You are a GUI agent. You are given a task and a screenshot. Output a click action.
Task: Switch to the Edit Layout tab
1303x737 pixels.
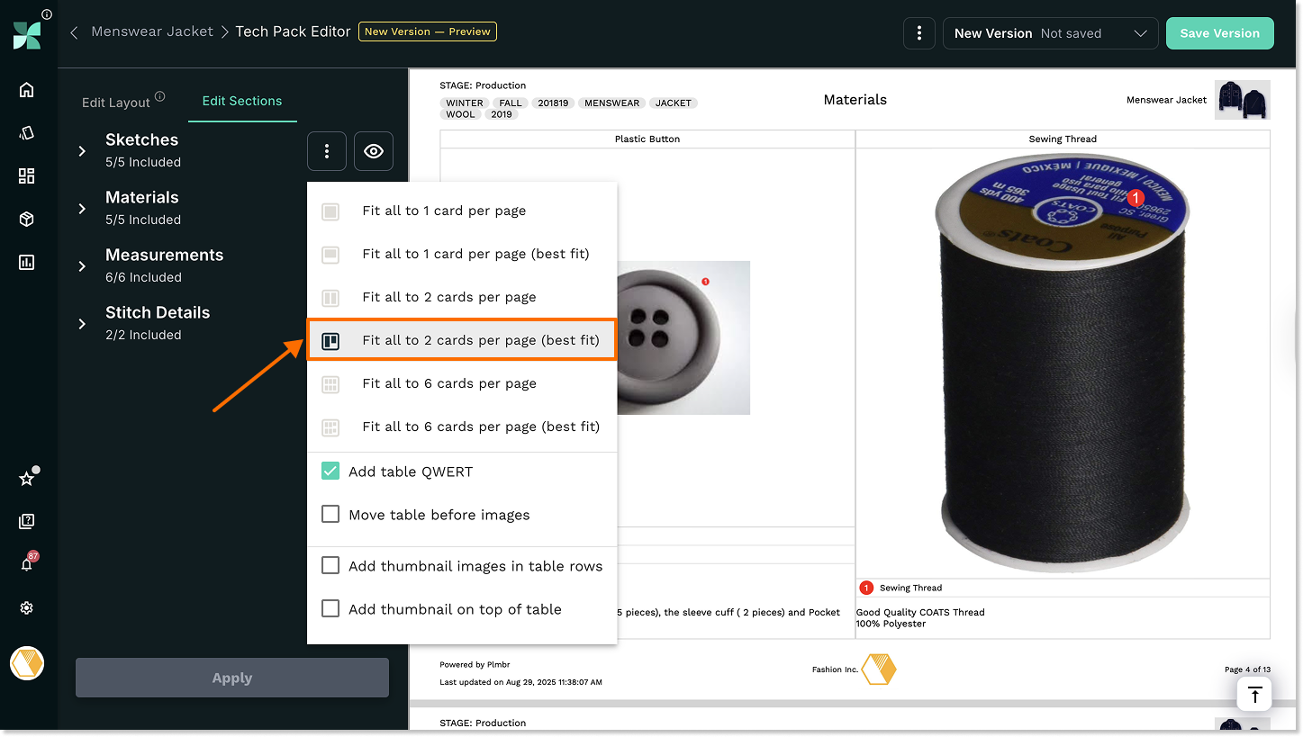[116, 102]
